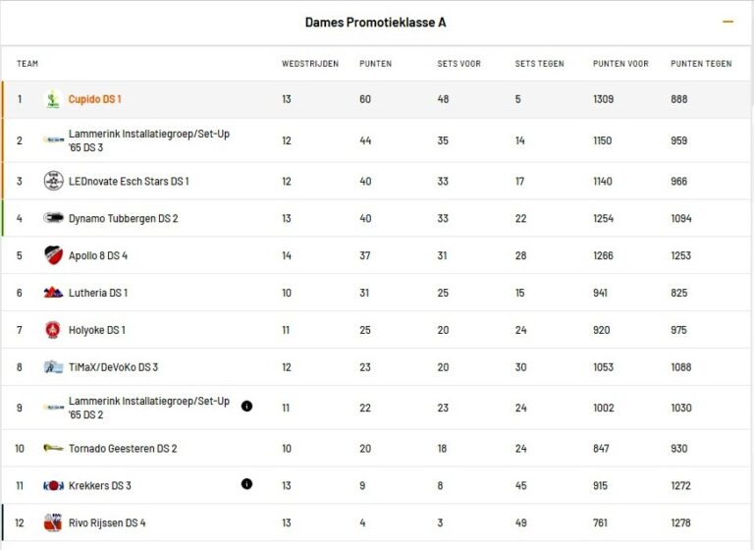Screen dimensions: 754x550
Task: Click the Dynamo Tubbergen DS 2 logo
Action: (x=53, y=218)
